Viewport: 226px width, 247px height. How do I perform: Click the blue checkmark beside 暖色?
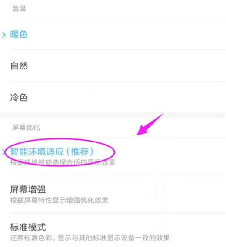pos(4,35)
